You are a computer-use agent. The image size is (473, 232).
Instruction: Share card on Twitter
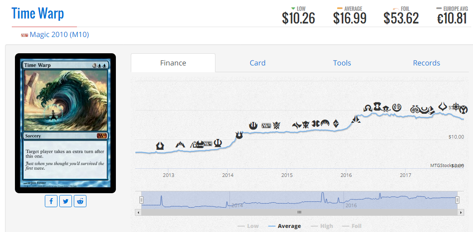tap(66, 201)
